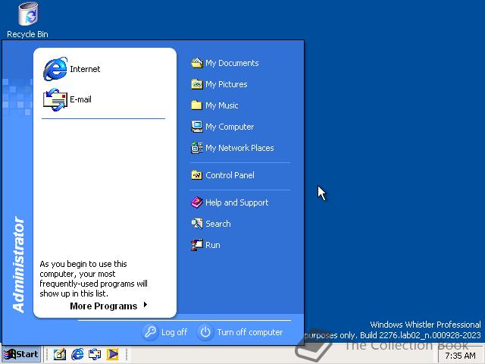Click the Control Panel folder icon
The height and width of the screenshot is (364, 485).
coord(197,175)
